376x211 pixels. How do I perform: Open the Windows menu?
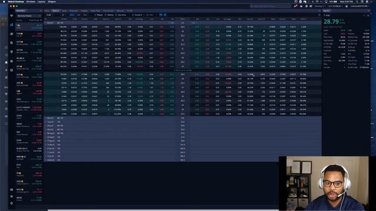(x=31, y=1)
